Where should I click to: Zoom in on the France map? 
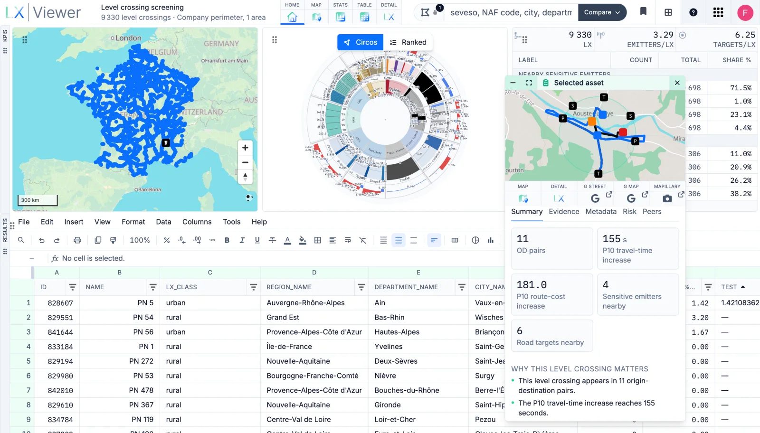click(245, 148)
